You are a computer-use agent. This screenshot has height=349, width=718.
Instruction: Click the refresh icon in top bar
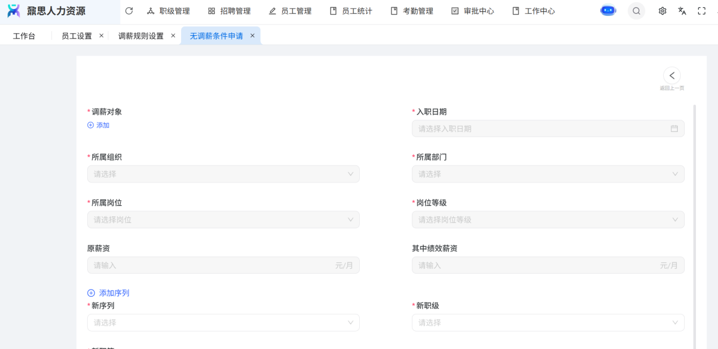pos(129,11)
